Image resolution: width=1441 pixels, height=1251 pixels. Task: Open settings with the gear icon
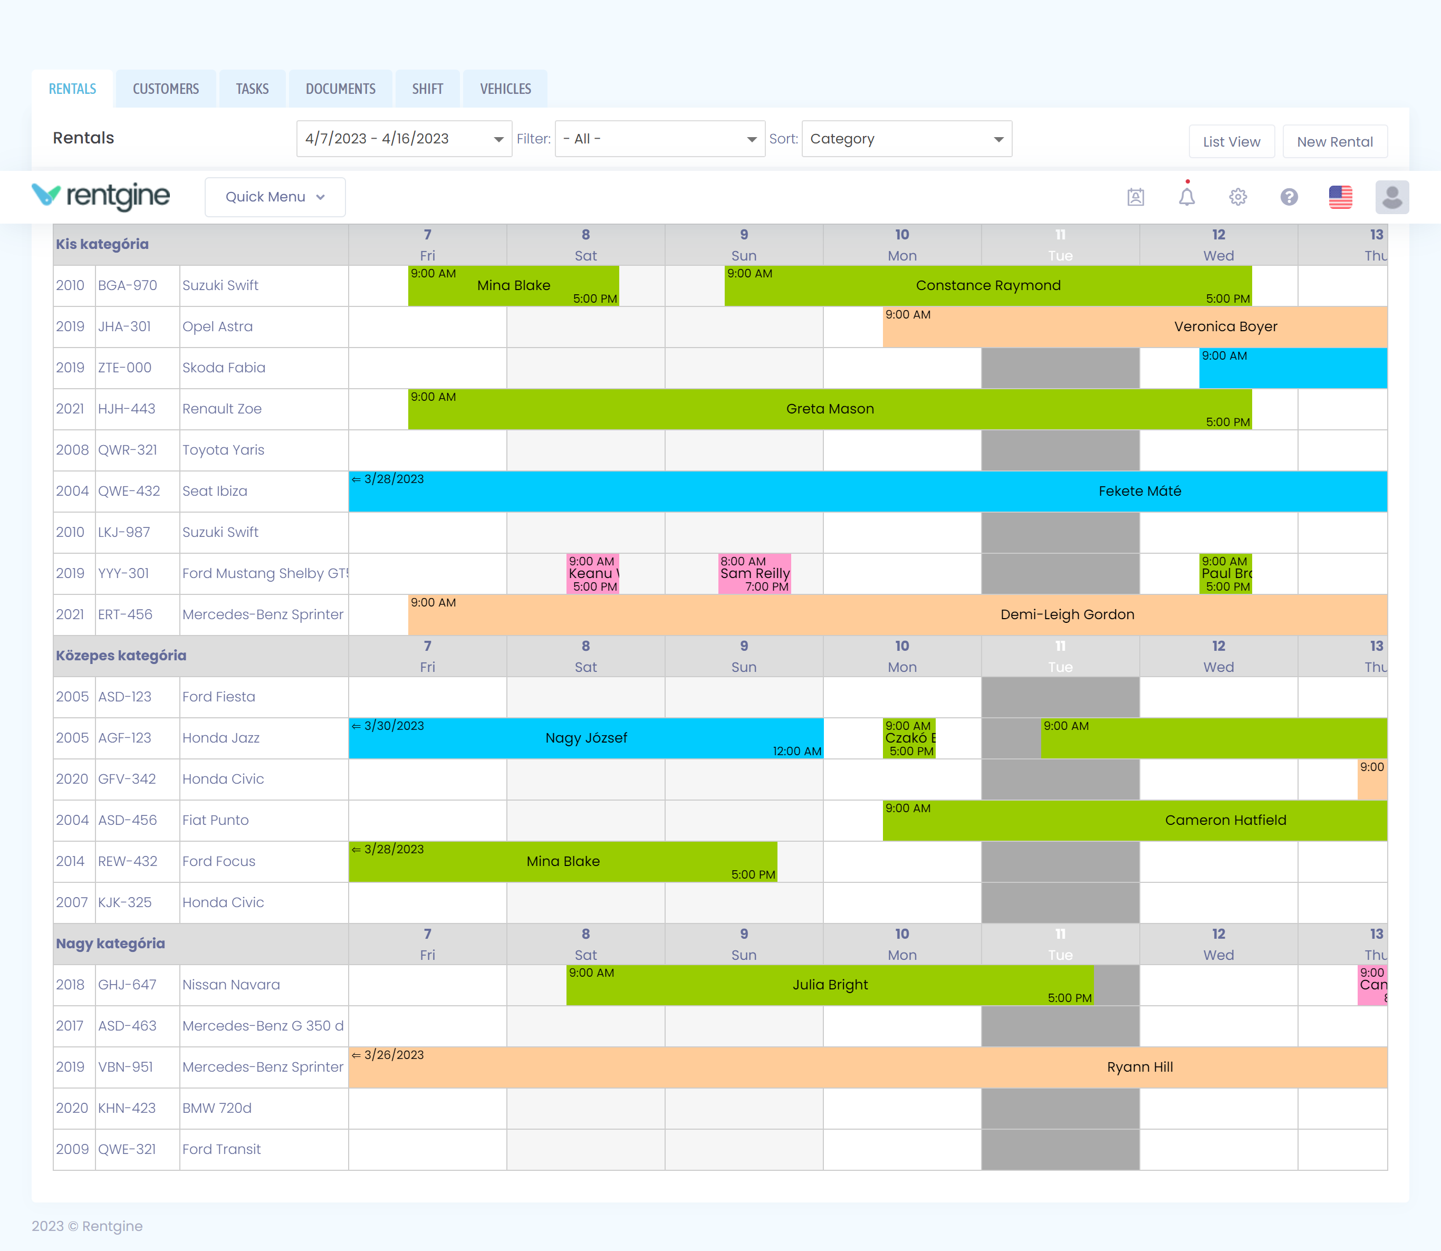coord(1238,197)
